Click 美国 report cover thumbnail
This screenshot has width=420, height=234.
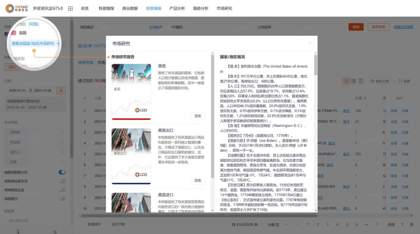click(x=131, y=92)
